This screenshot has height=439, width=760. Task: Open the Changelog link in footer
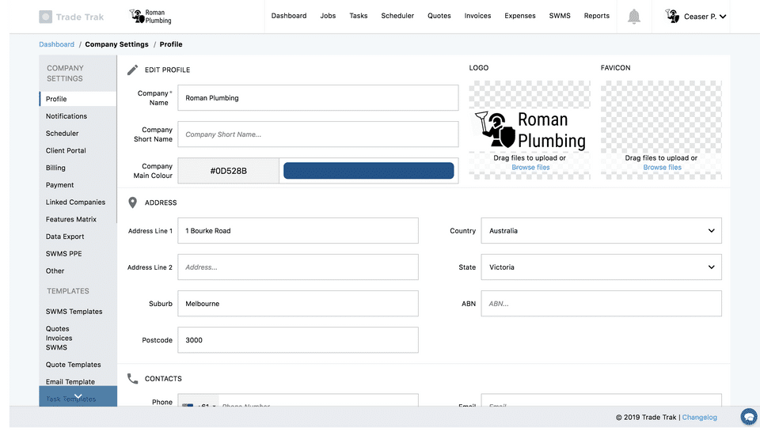pos(699,417)
